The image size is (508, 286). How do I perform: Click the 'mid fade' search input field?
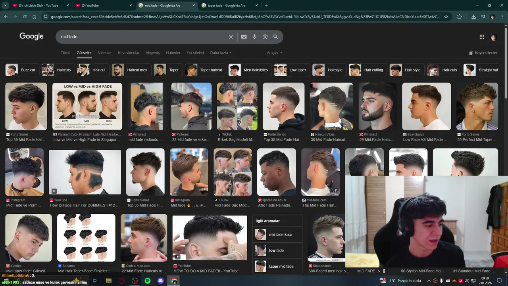click(x=143, y=37)
